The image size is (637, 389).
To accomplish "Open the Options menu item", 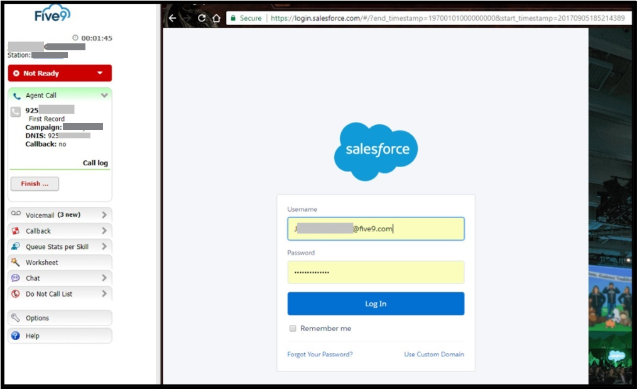I will click(60, 318).
